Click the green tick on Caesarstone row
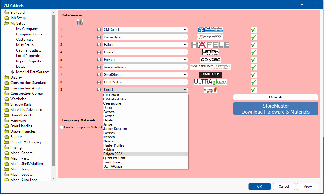The width and height of the screenshot is (324, 194). point(254,37)
